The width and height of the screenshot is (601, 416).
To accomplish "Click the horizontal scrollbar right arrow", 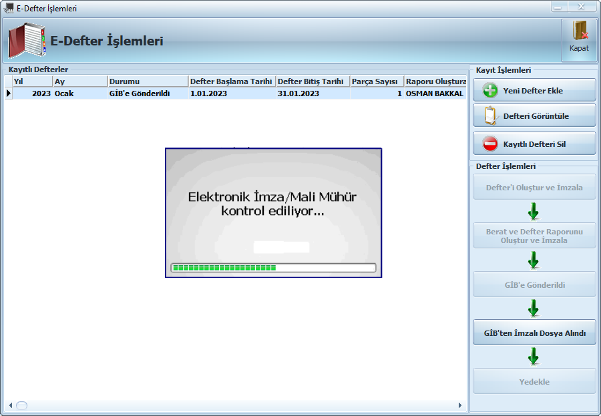I will (460, 405).
